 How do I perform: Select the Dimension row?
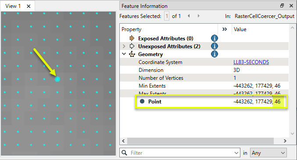coord(204,70)
